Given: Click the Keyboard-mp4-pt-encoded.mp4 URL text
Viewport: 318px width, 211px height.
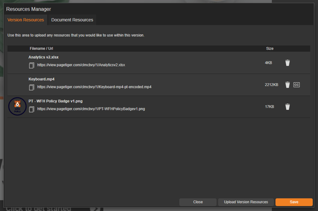Looking at the screenshot, I should [94, 87].
